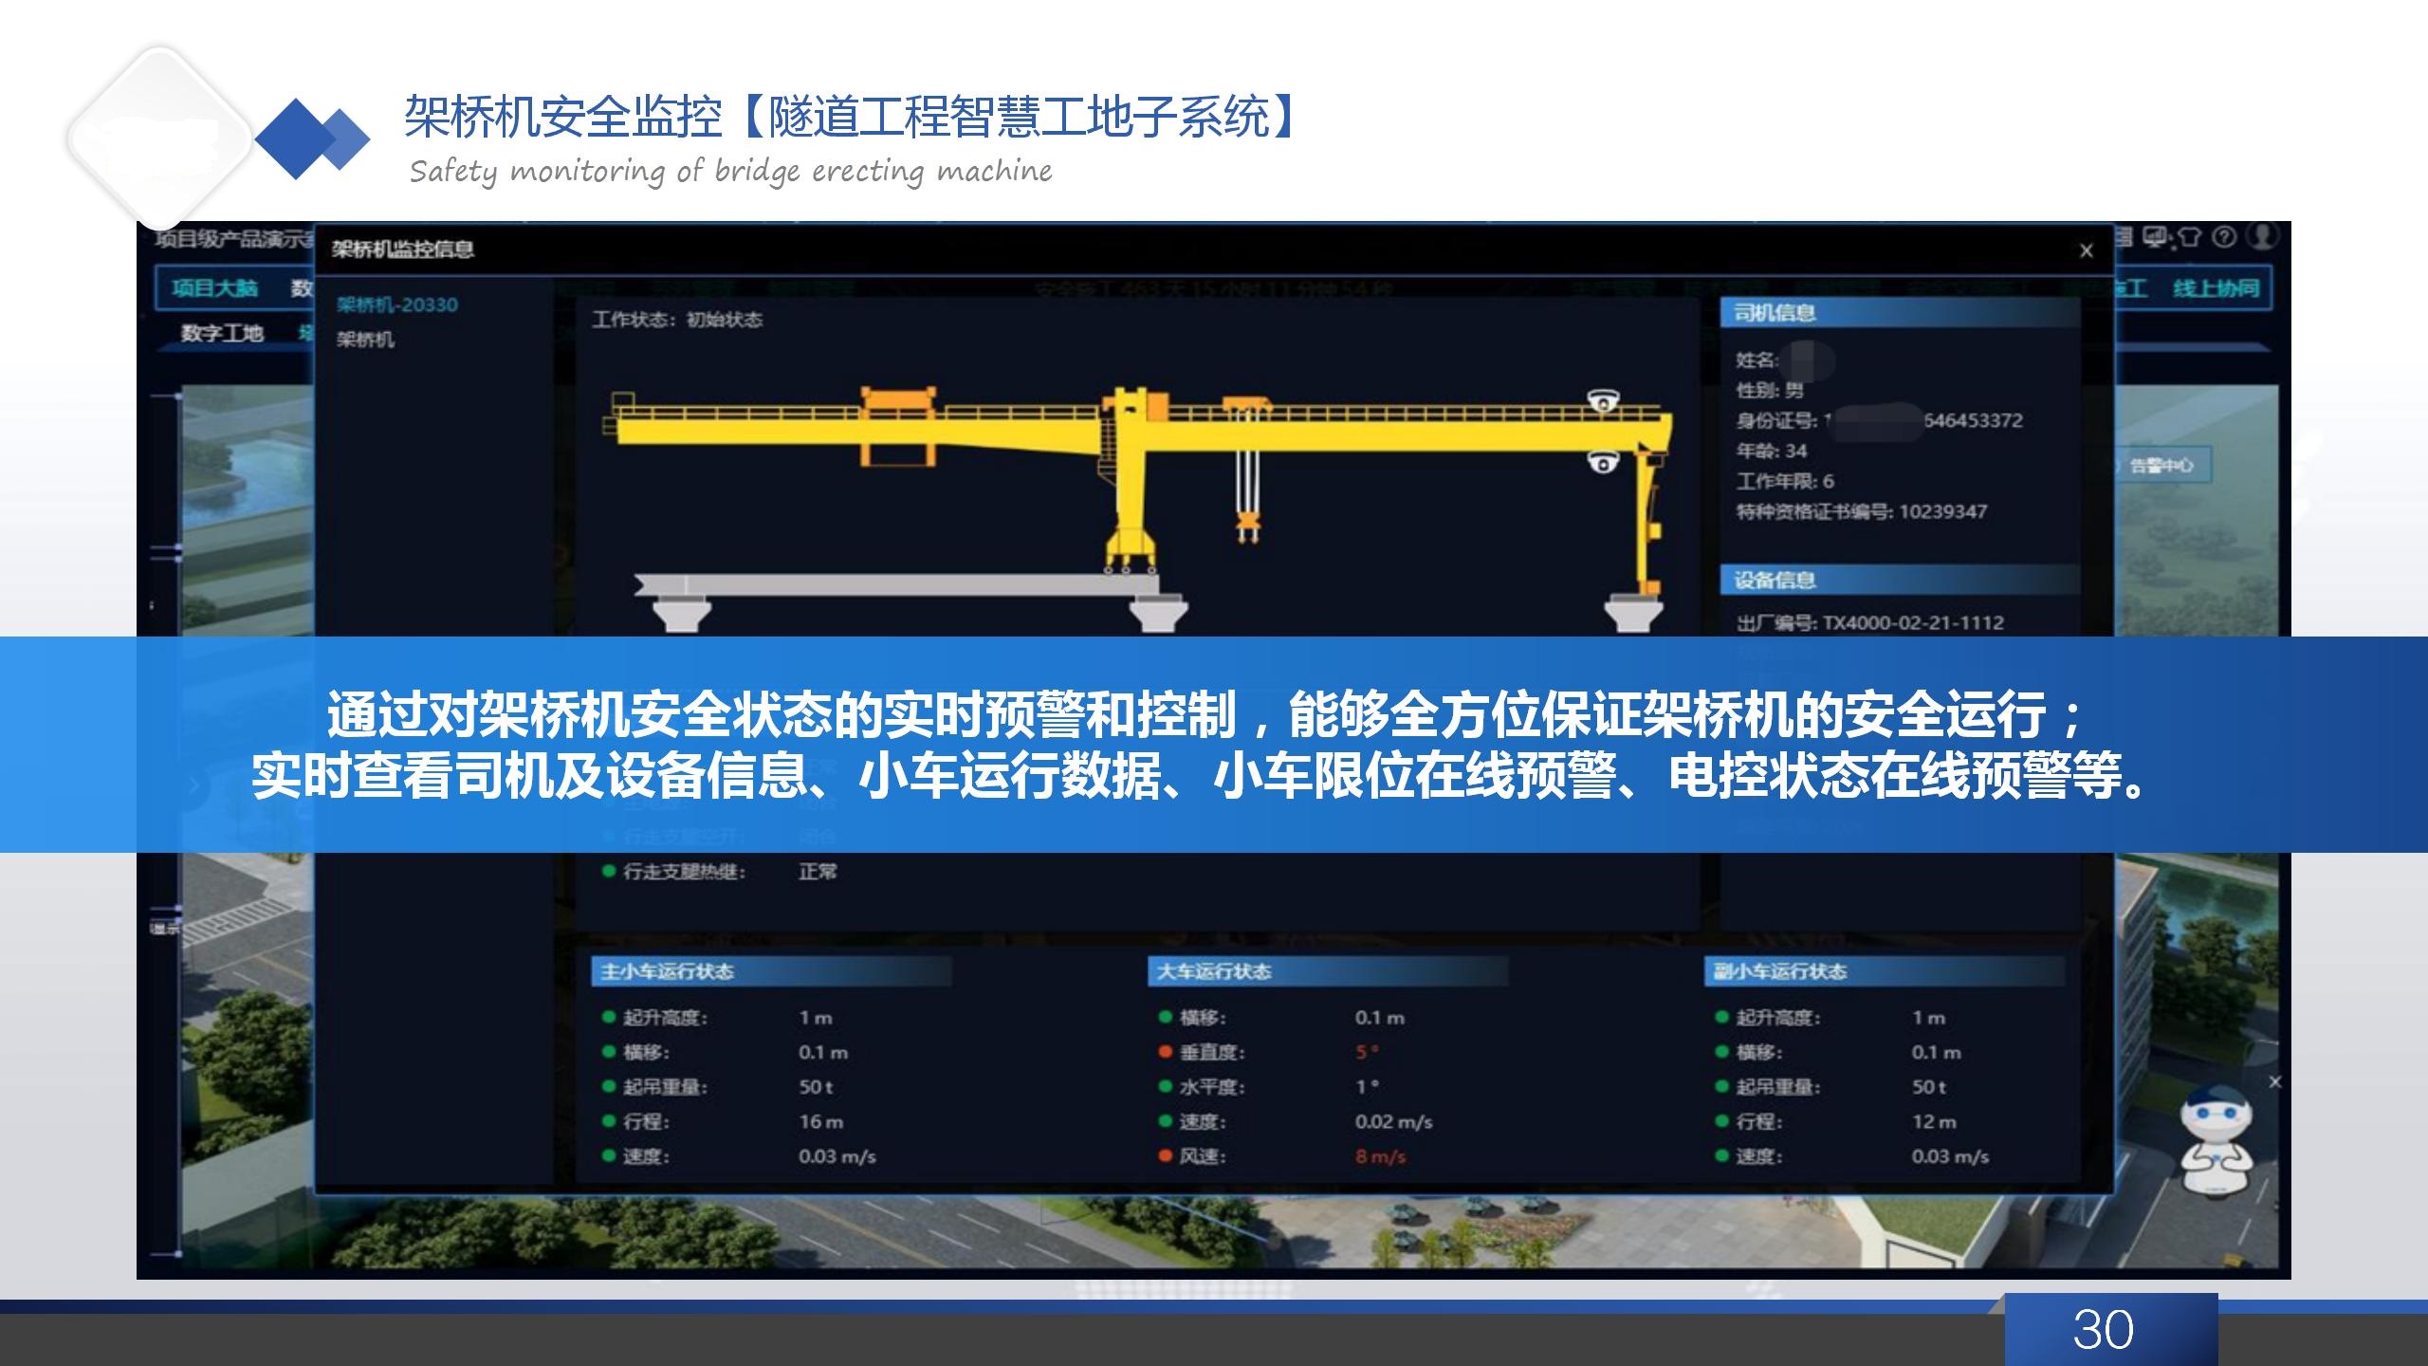Click the lower camera icon on the crane
Image resolution: width=2428 pixels, height=1366 pixels.
click(x=1603, y=462)
